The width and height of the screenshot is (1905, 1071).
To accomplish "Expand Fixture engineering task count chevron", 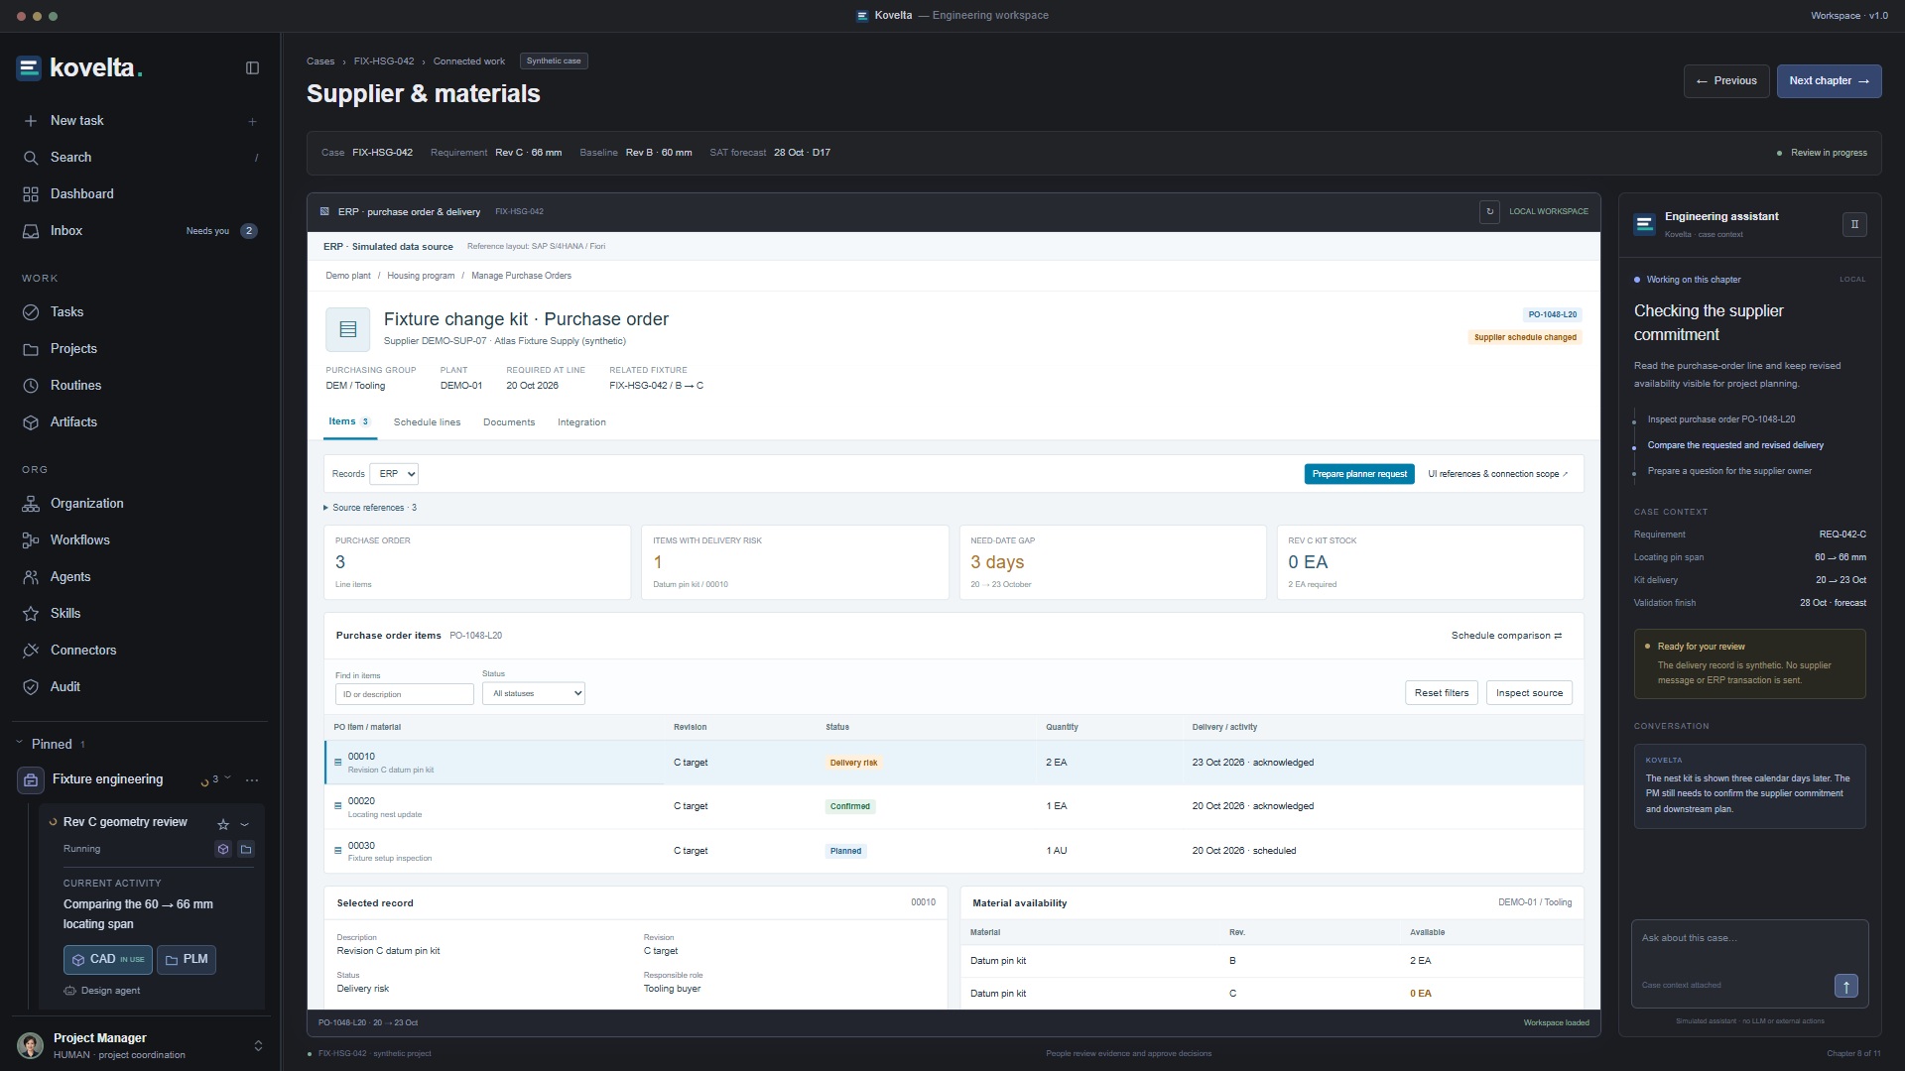I will tap(228, 778).
